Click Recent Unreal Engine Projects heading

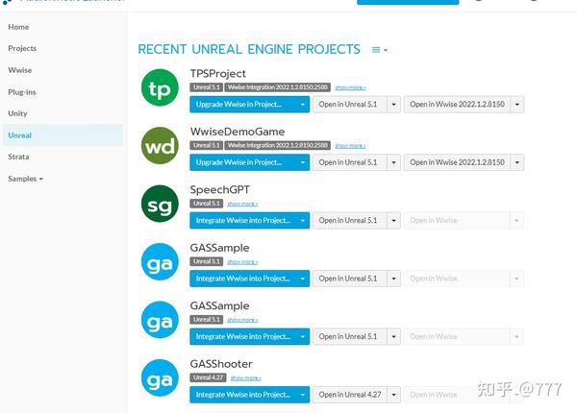click(249, 49)
